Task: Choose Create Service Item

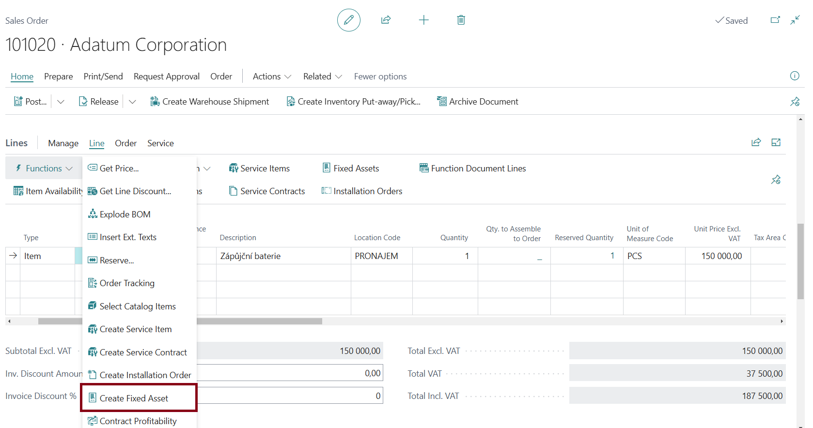Action: tap(140, 329)
